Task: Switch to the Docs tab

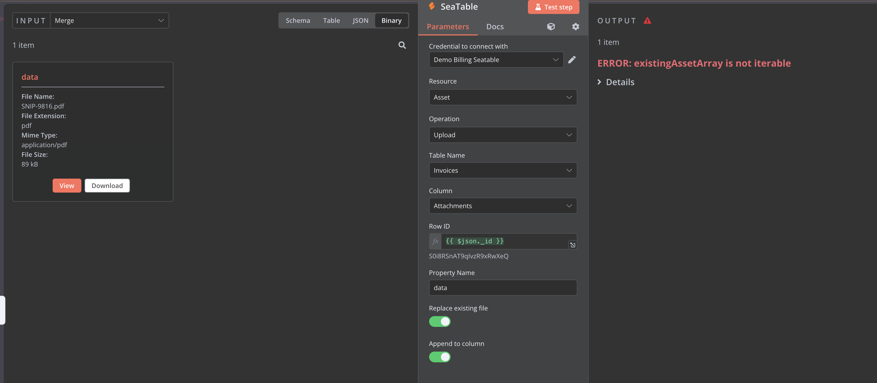Action: point(495,27)
